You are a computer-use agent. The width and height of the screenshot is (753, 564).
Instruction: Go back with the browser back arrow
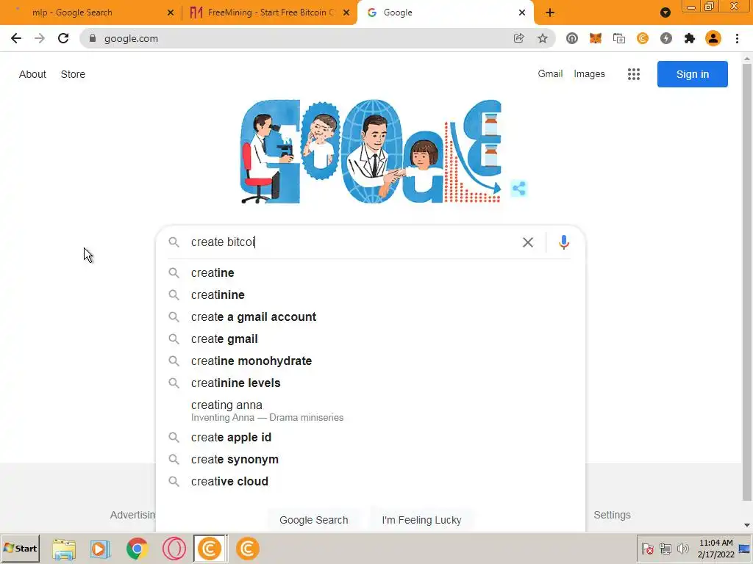pyautogui.click(x=16, y=38)
